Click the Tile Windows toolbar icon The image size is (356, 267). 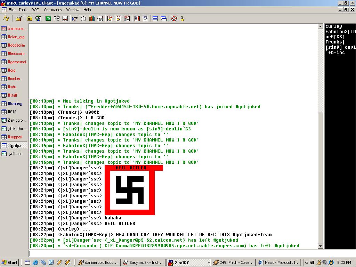[155, 18]
